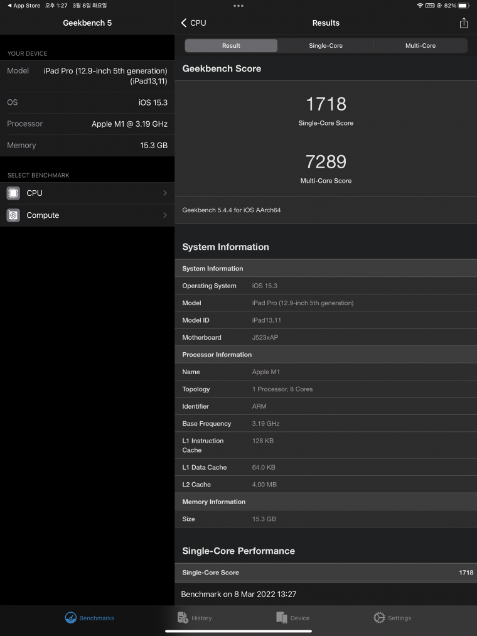Image resolution: width=477 pixels, height=636 pixels.
Task: Tap the 'Single-Core Performance' heading
Action: (238, 551)
